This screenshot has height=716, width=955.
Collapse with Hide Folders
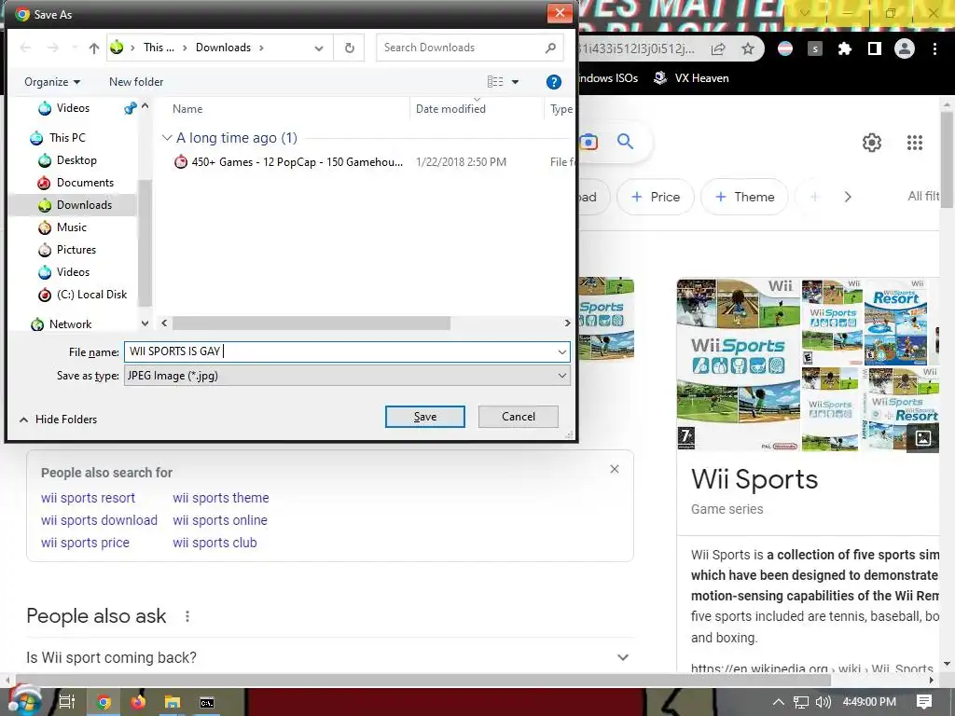[59, 420]
